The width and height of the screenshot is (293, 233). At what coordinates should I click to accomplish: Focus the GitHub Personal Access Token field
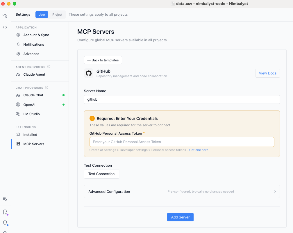(182, 142)
